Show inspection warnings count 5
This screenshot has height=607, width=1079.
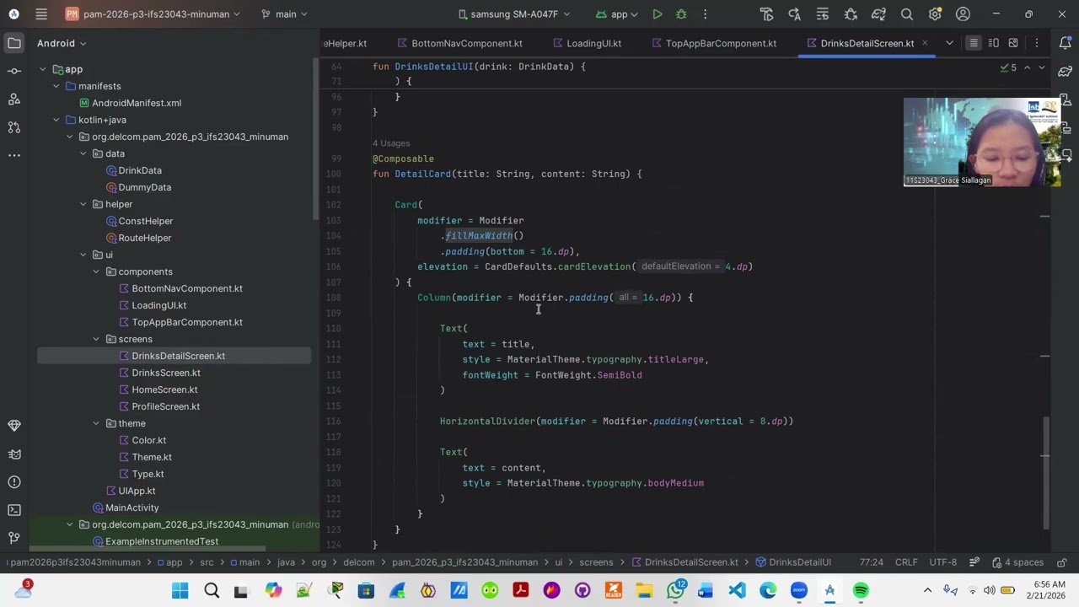(1008, 67)
